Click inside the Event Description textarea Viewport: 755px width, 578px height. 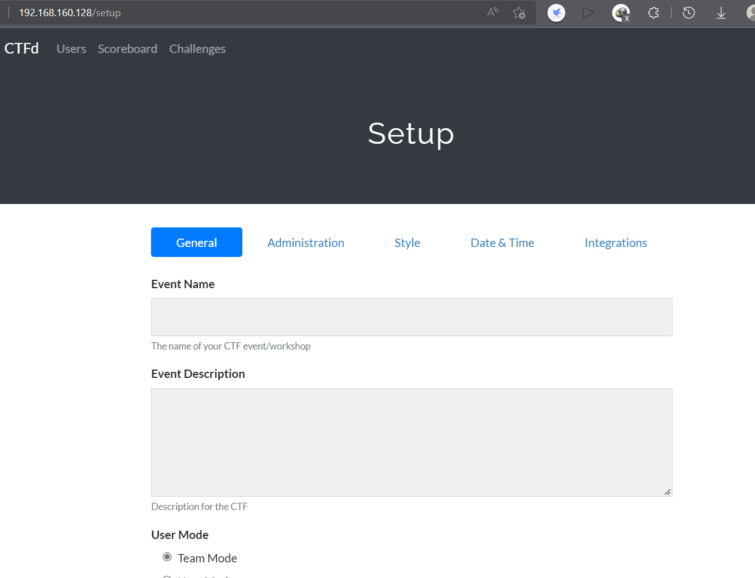pos(411,442)
